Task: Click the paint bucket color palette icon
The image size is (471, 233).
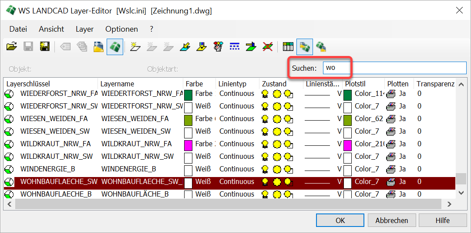Action: pyautogui.click(x=218, y=46)
